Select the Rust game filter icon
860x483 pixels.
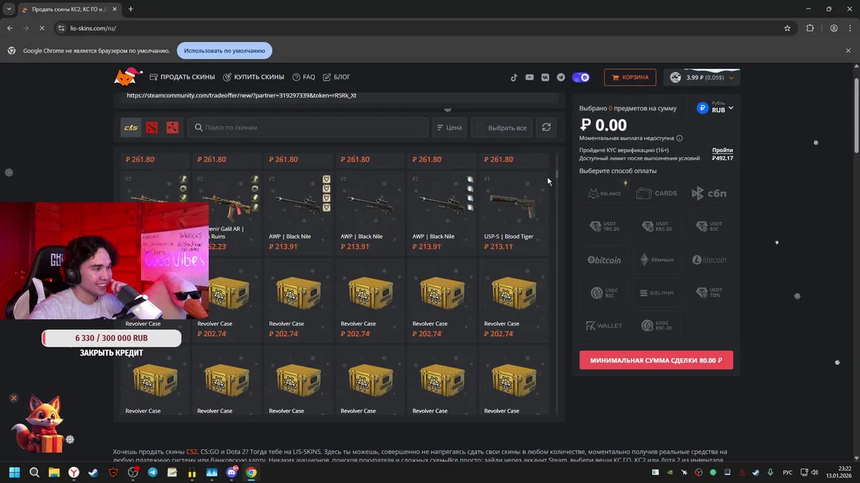(172, 127)
